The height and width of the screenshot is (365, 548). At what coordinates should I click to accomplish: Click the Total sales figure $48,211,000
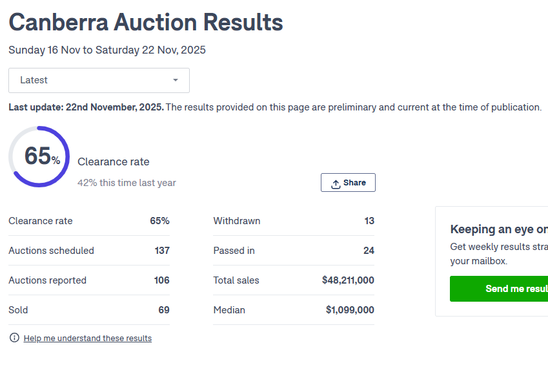tap(348, 280)
